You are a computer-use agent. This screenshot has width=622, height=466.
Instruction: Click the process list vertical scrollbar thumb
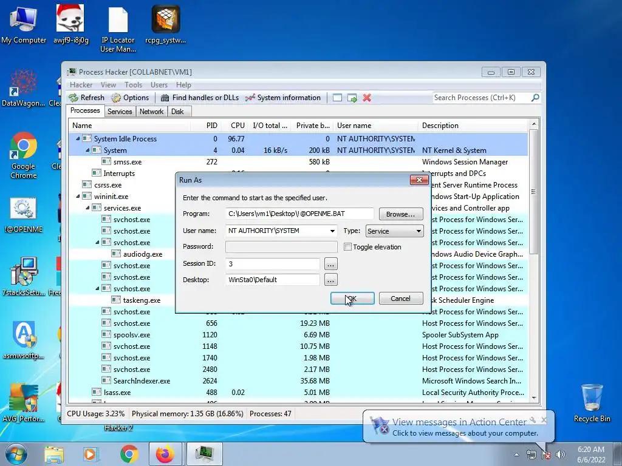(x=533, y=192)
